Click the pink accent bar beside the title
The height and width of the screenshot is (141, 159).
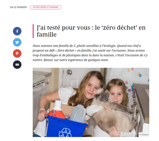33,31
